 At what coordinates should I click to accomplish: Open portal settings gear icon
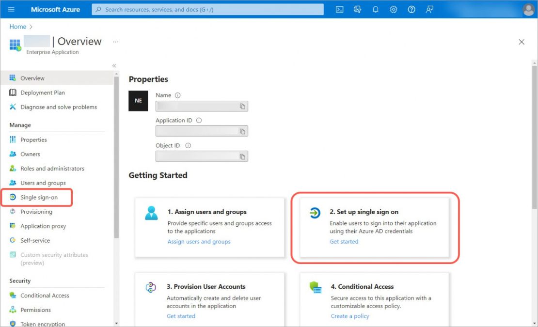pos(394,10)
